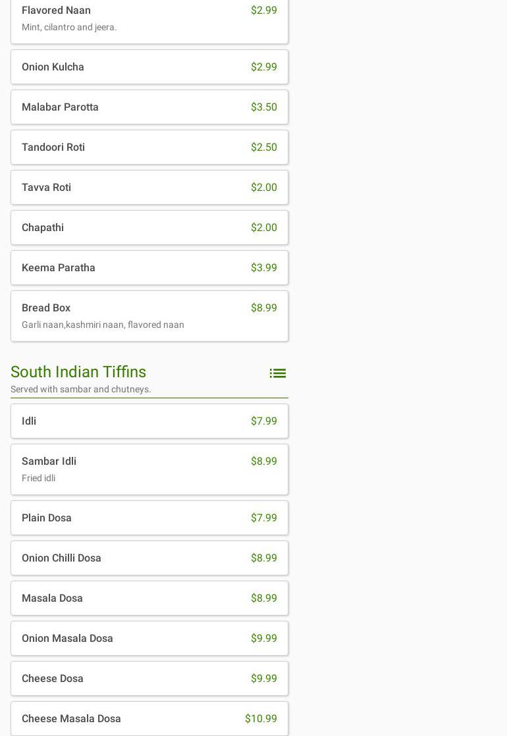This screenshot has width=507, height=736.
Task: Open the Onion Masala Dosa item
Action: pyautogui.click(x=149, y=639)
